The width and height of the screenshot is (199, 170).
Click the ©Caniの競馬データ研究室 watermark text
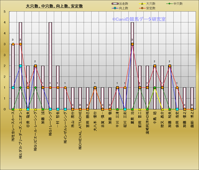click(x=139, y=19)
